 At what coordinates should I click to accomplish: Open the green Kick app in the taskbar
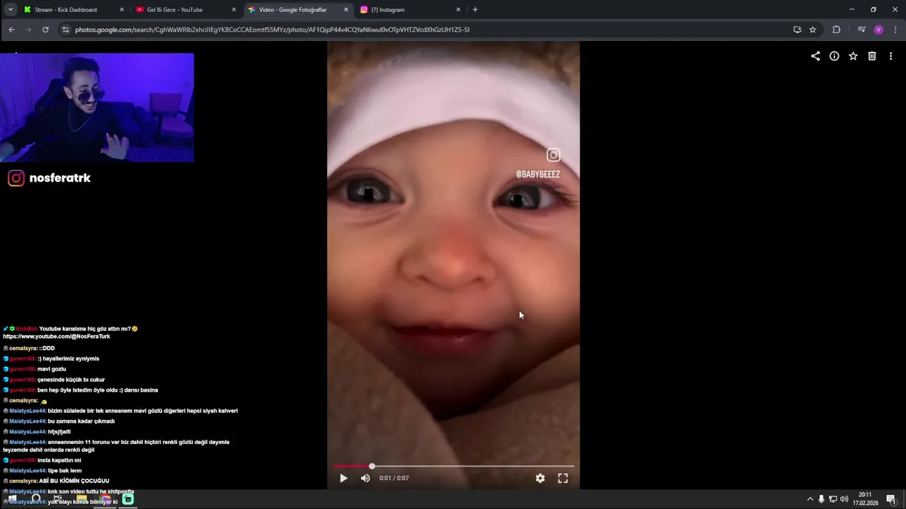tap(128, 499)
